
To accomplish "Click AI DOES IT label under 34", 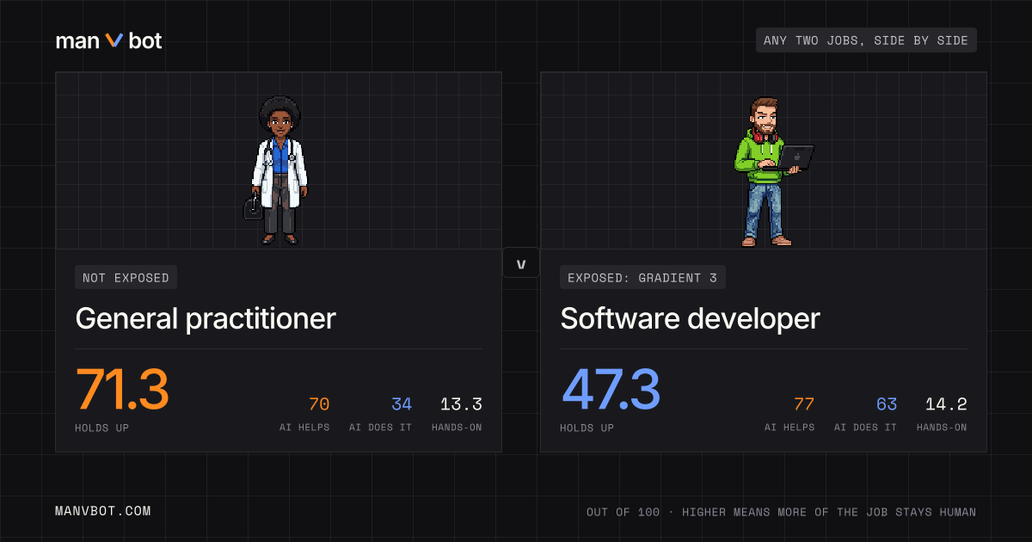I will click(381, 428).
